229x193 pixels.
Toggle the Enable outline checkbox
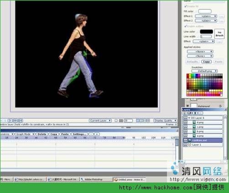pyautogui.click(x=185, y=26)
